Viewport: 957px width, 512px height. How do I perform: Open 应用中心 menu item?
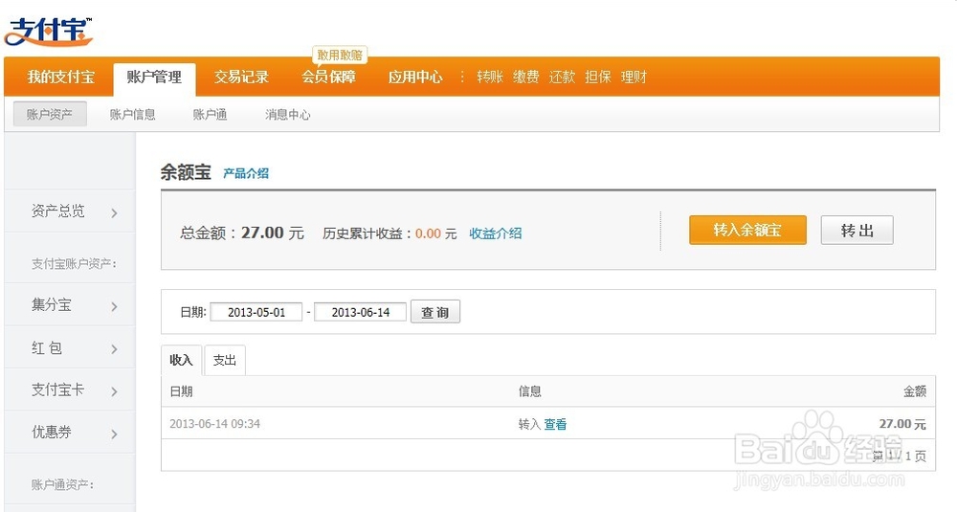click(x=415, y=77)
